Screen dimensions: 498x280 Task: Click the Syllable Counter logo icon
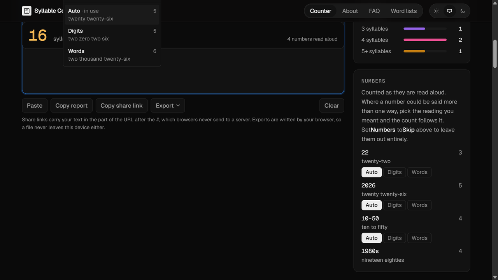27,11
